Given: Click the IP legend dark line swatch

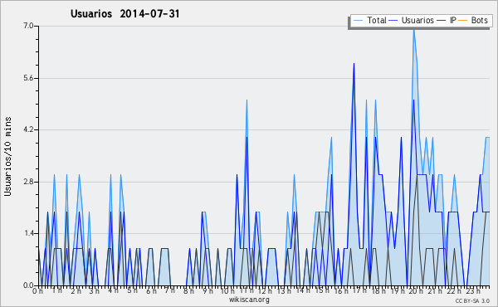Looking at the screenshot, I should pyautogui.click(x=442, y=21).
